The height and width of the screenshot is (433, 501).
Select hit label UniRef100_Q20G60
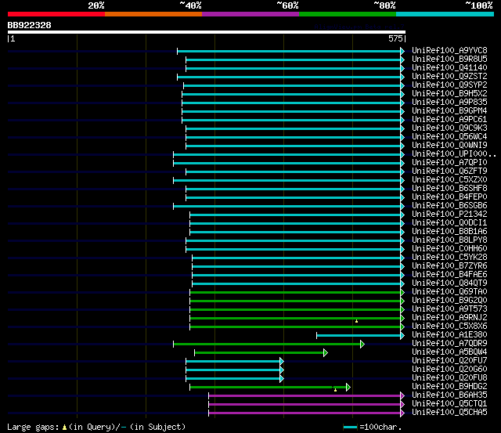pos(449,370)
